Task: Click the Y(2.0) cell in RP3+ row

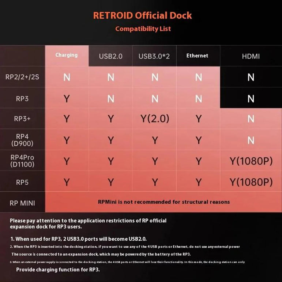Action: coord(154,119)
